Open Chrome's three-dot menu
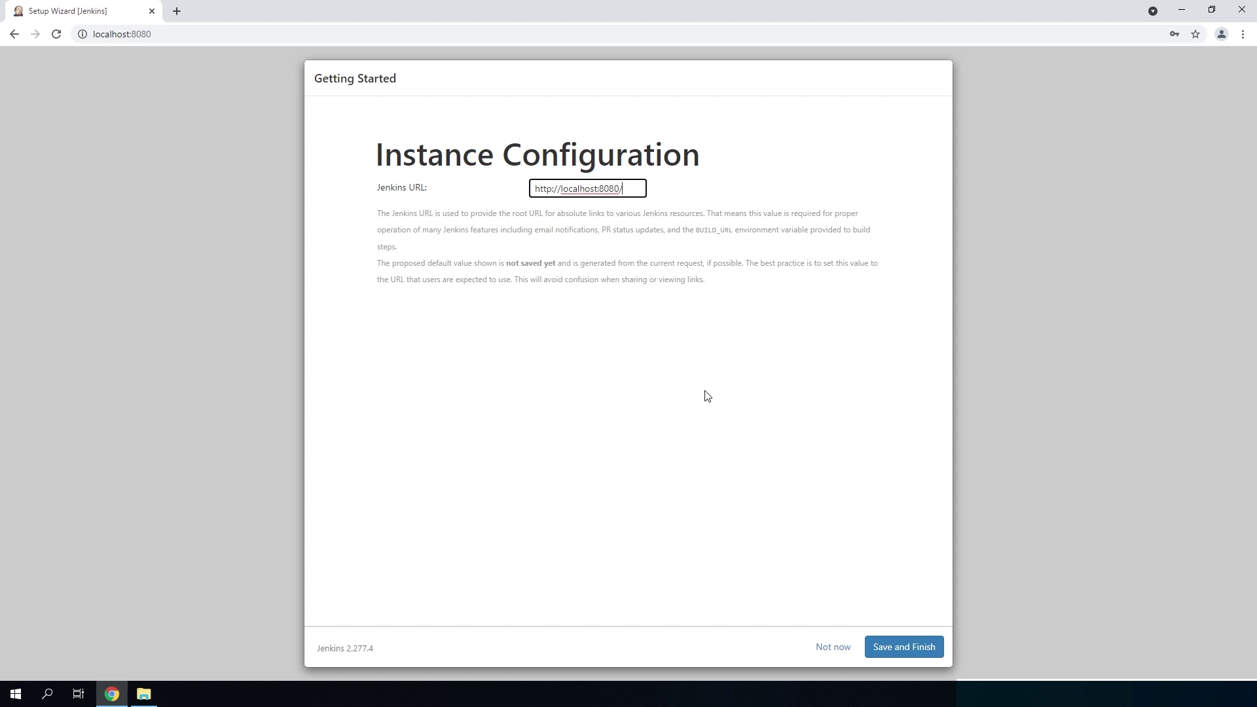This screenshot has width=1257, height=707. (1243, 34)
